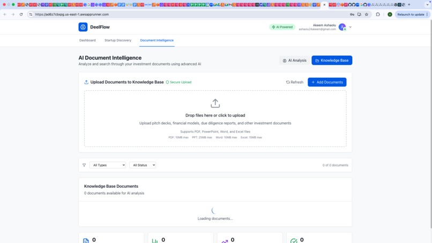Image resolution: width=432 pixels, height=243 pixels.
Task: Open the Knowledge Base view
Action: [x=332, y=61]
